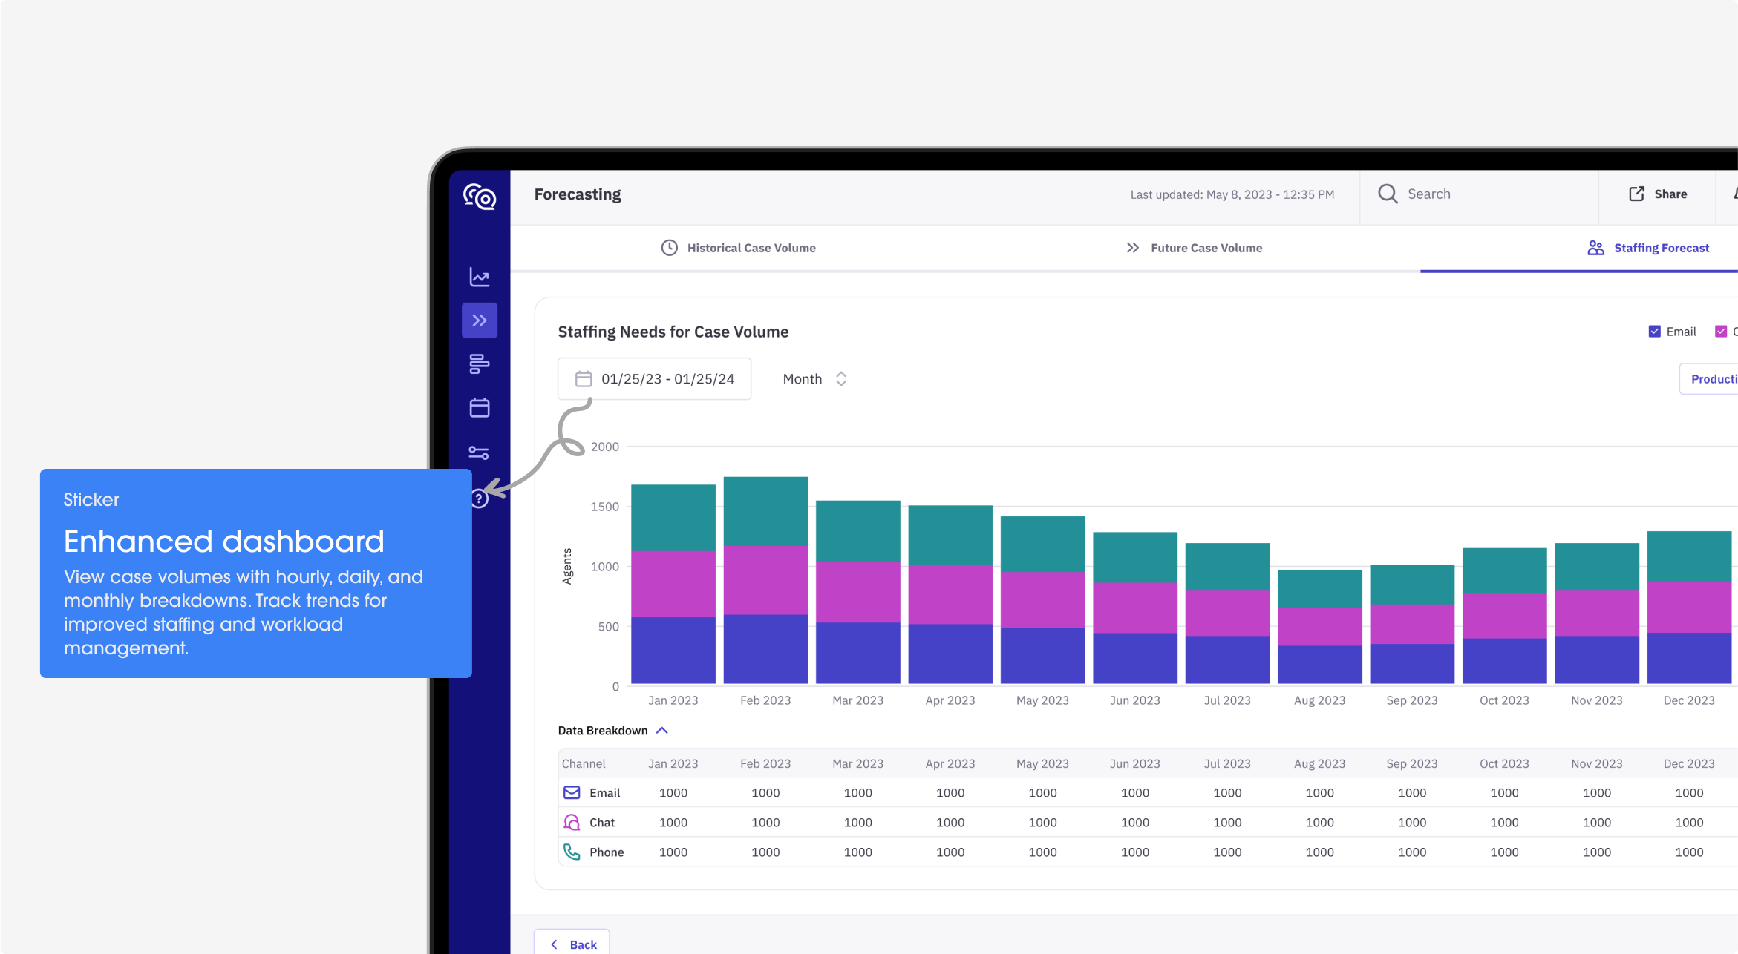Open the sliders settings sidebar icon

[x=480, y=453]
